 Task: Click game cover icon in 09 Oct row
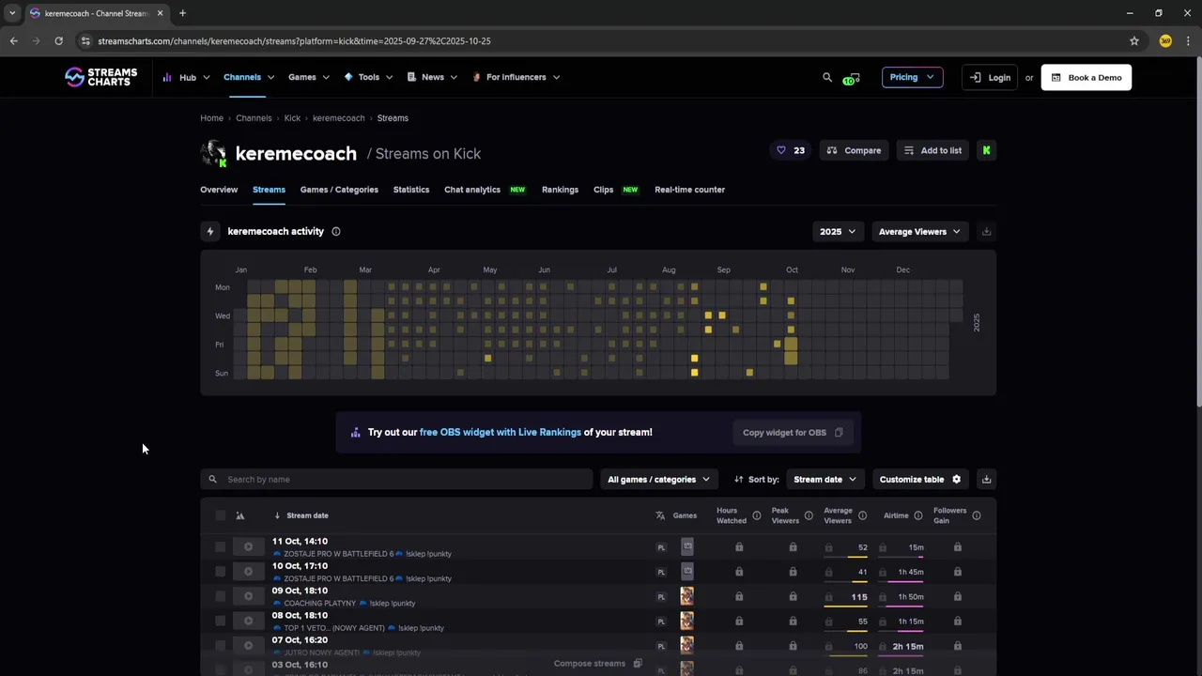pos(686,596)
